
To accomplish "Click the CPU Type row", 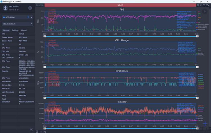I will pyautogui.click(x=18, y=48).
